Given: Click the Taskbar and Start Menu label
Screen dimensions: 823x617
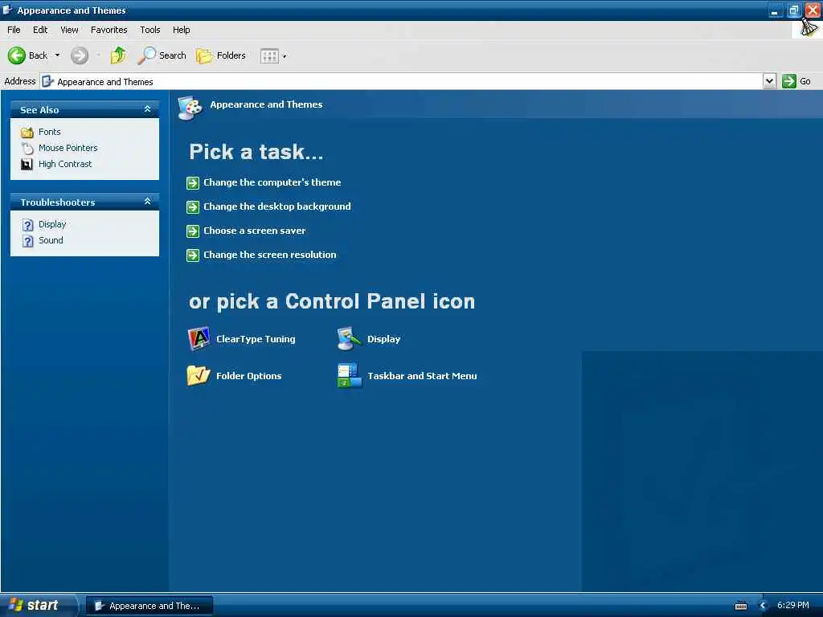Looking at the screenshot, I should click(422, 376).
